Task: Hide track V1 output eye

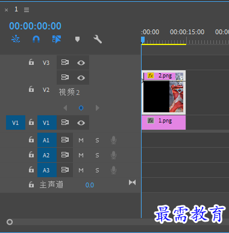Action: point(81,123)
